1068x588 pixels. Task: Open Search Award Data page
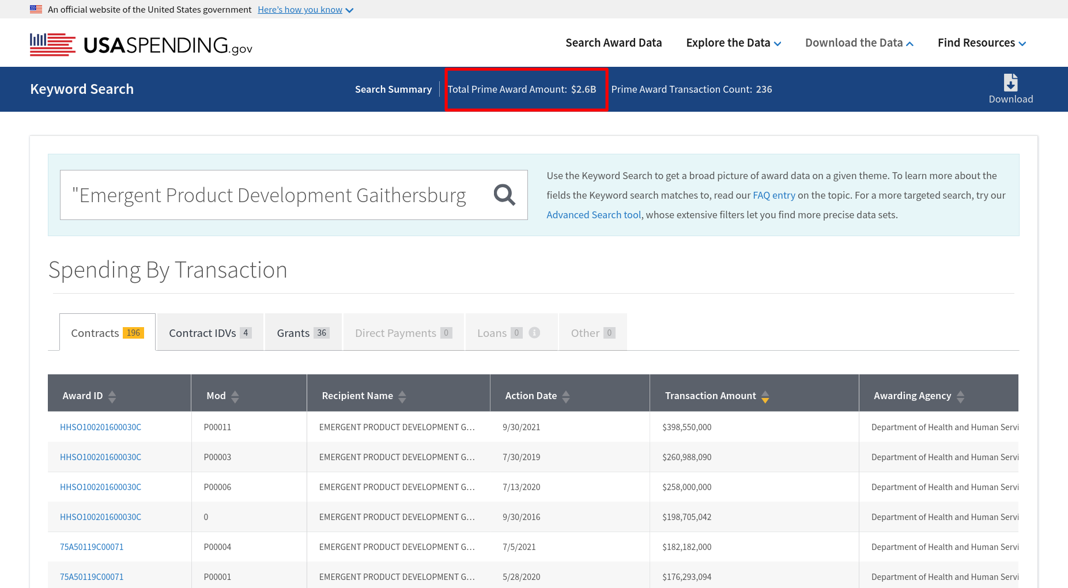point(614,43)
